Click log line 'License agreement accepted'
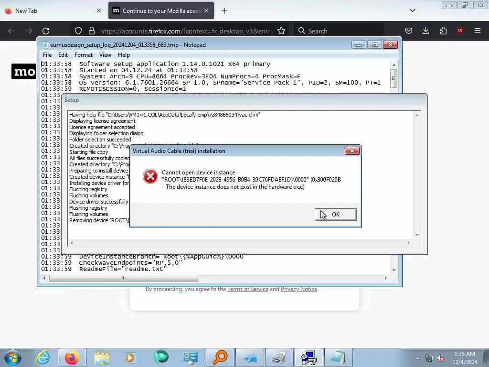The image size is (489, 367). click(x=102, y=127)
